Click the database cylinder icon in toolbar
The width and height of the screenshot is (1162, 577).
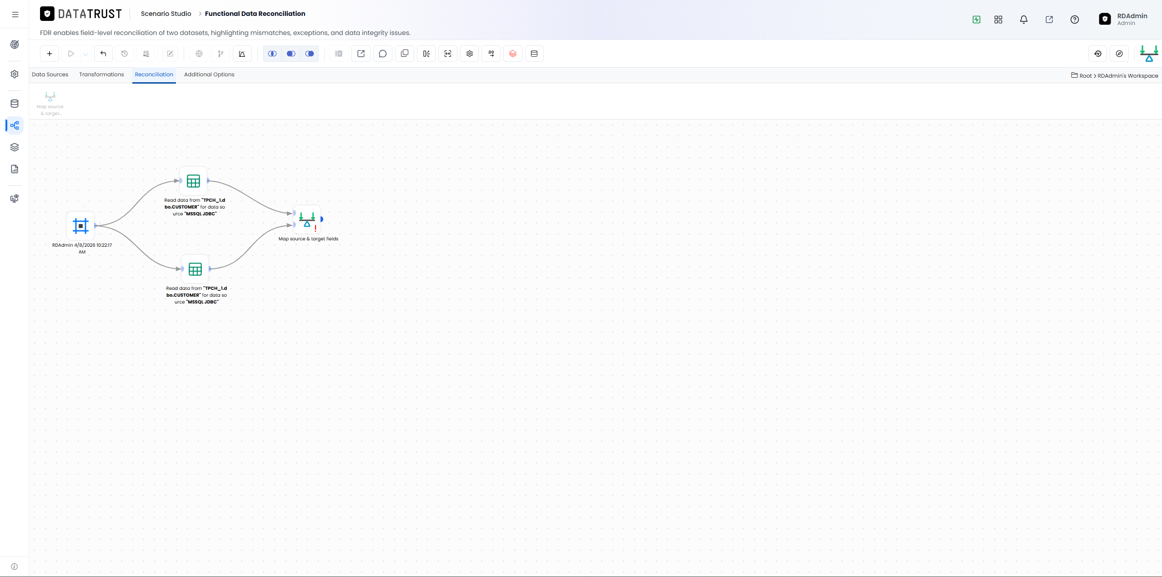click(x=534, y=54)
